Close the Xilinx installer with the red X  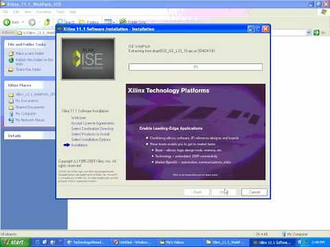[x=265, y=29]
